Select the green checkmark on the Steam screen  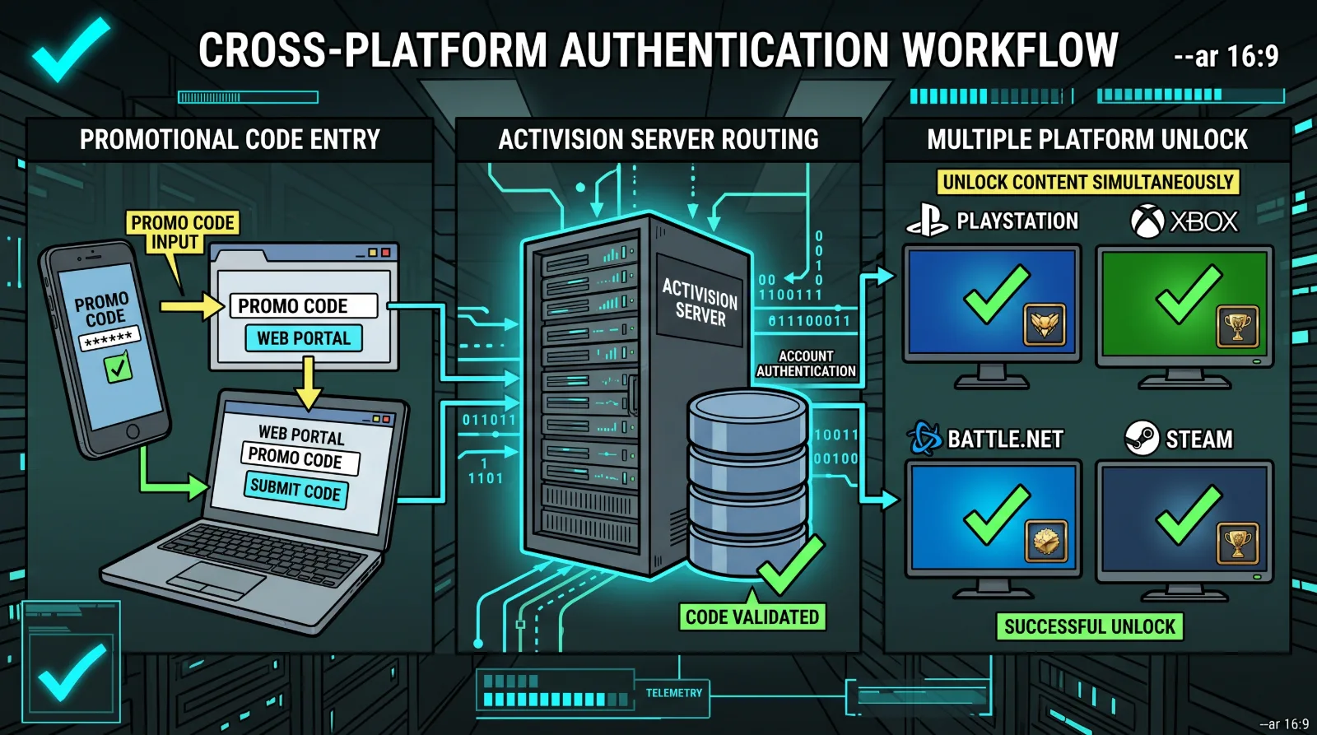(x=1189, y=514)
